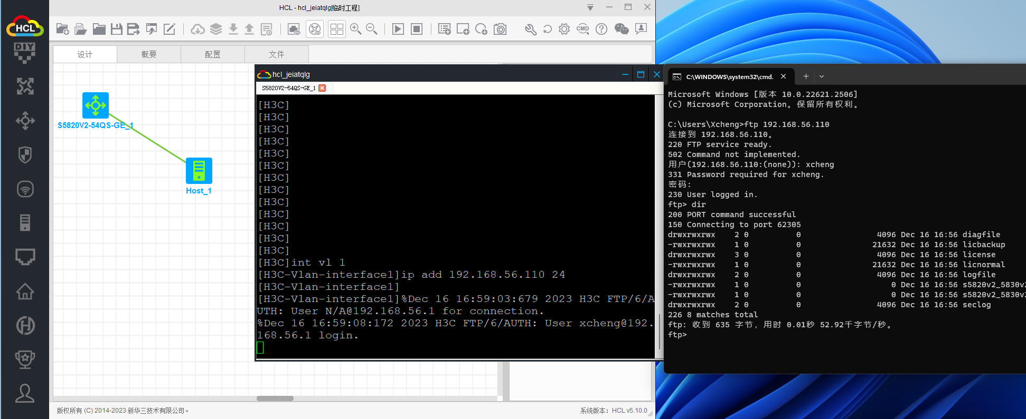Select the firewall shield icon in sidebar
This screenshot has height=419, width=1026.
click(25, 155)
